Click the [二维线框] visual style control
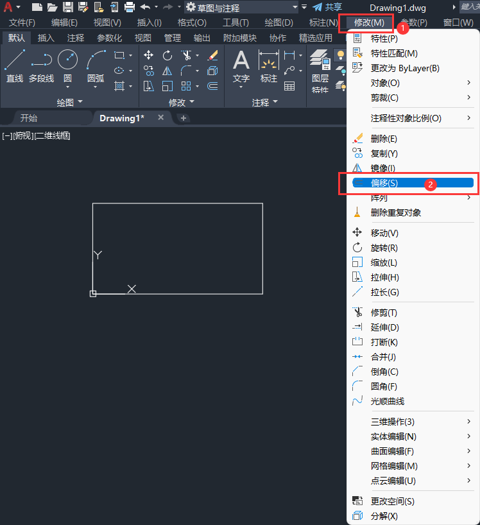 (x=53, y=136)
